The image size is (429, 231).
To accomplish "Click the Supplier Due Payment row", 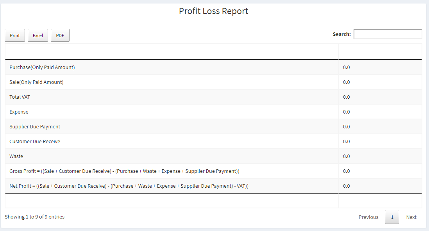I will point(213,126).
